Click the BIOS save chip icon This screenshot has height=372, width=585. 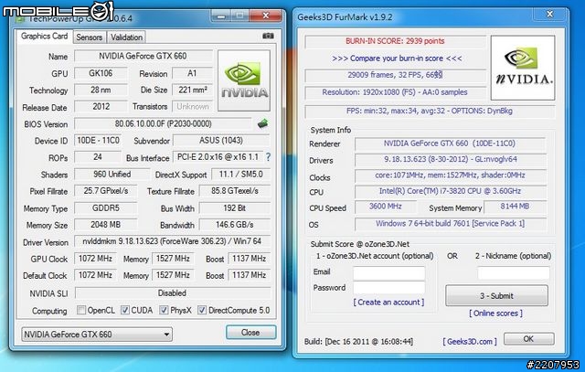[262, 123]
